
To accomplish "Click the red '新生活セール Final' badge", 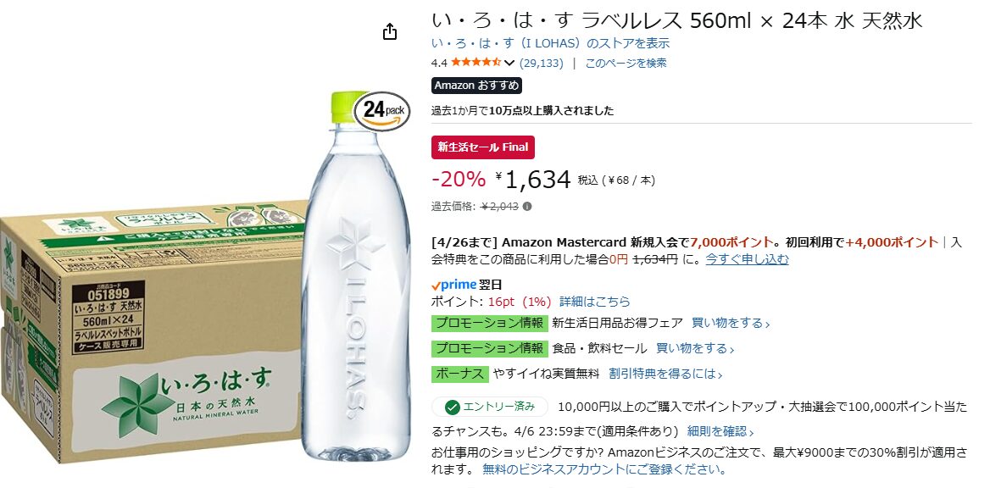I will pos(483,147).
